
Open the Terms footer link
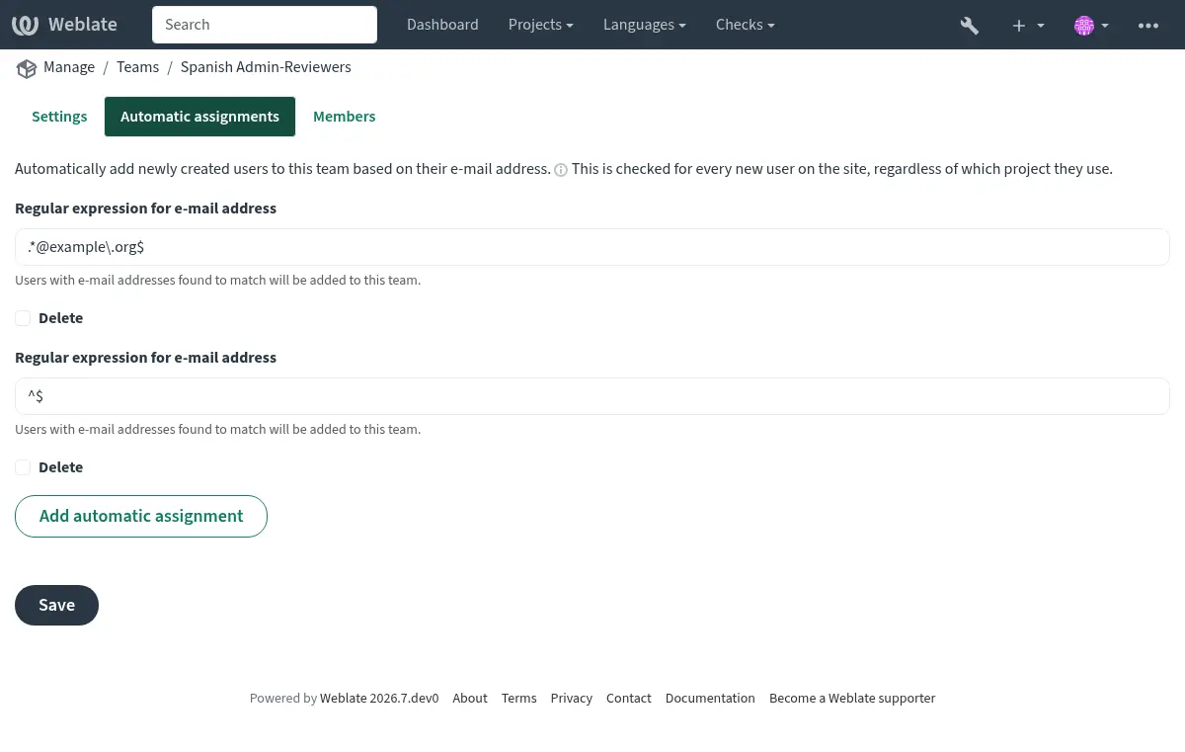click(518, 698)
